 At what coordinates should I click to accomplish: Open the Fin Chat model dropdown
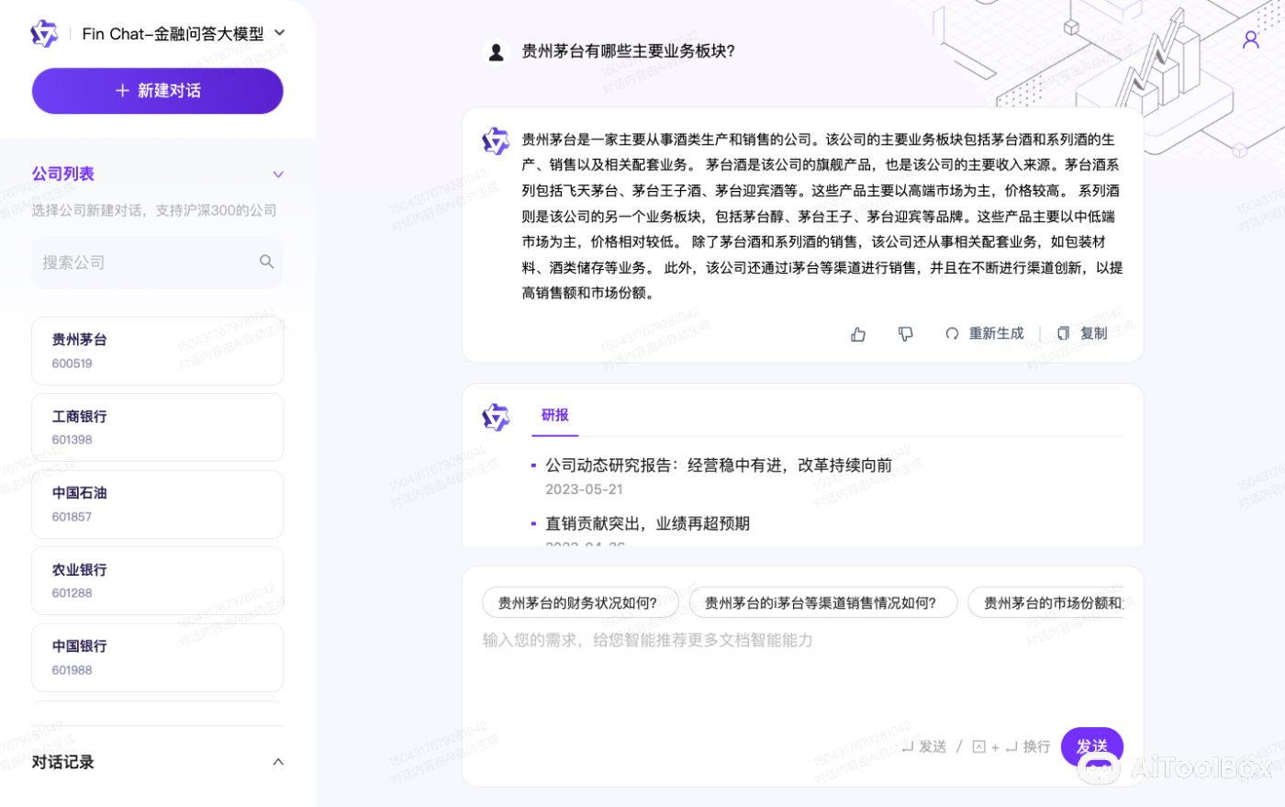pyautogui.click(x=279, y=32)
